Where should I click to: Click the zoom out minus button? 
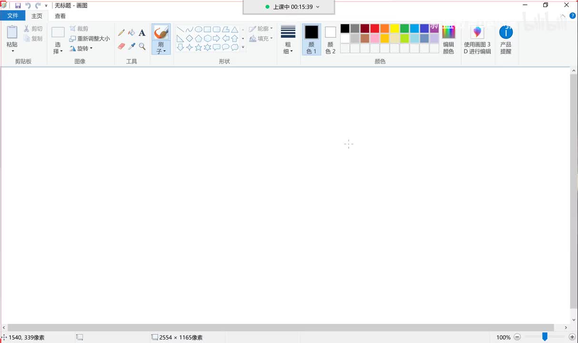(x=517, y=337)
